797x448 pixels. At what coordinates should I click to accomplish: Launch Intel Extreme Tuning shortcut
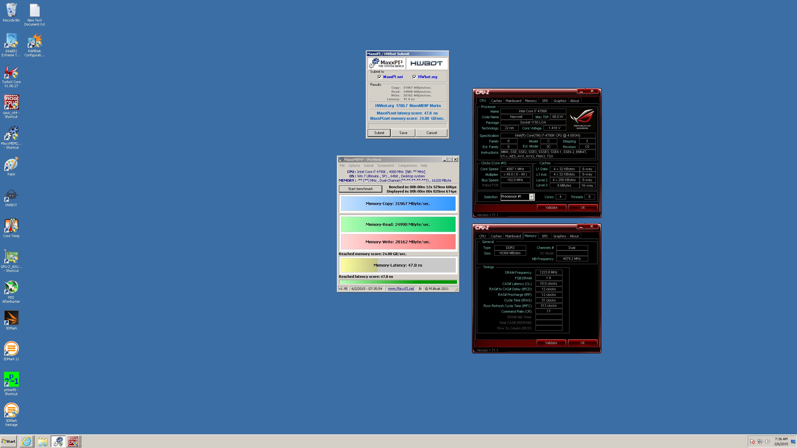coord(11,45)
